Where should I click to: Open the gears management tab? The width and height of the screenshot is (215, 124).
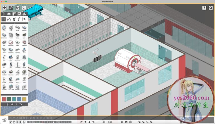tap(18, 8)
